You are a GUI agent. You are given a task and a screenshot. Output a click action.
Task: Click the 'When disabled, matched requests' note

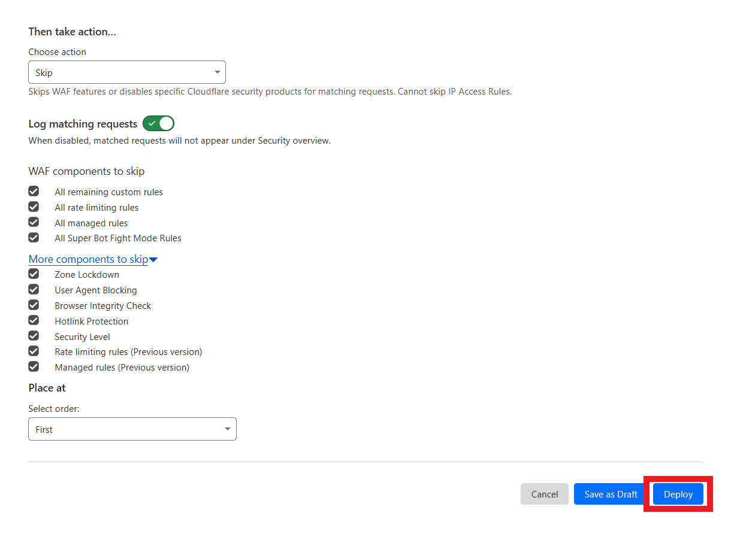click(179, 141)
